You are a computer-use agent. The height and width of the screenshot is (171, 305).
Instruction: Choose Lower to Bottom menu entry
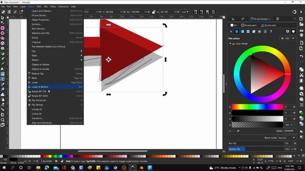55,87
